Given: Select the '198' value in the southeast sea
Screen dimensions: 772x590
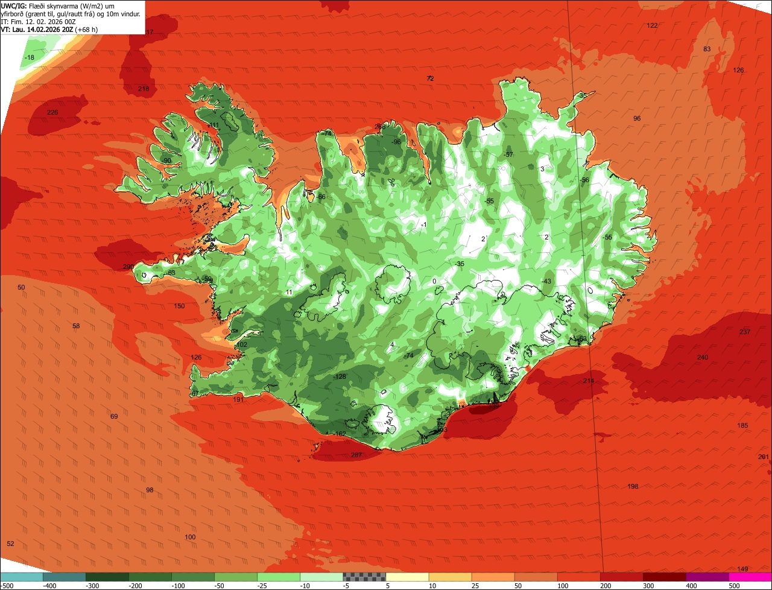Looking at the screenshot, I should (633, 486).
